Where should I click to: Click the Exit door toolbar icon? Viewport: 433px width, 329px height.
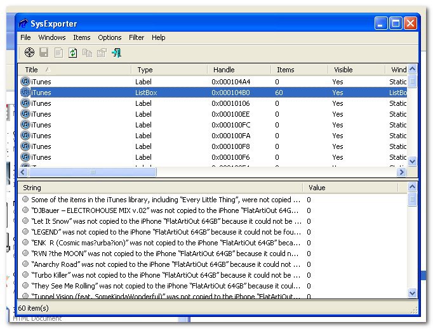116,53
